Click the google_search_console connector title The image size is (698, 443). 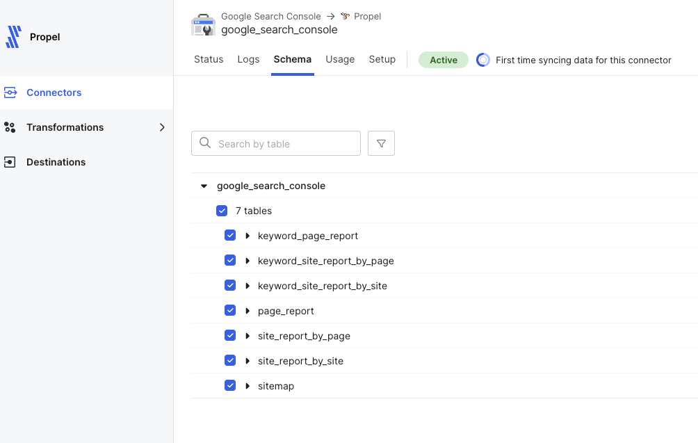279,30
